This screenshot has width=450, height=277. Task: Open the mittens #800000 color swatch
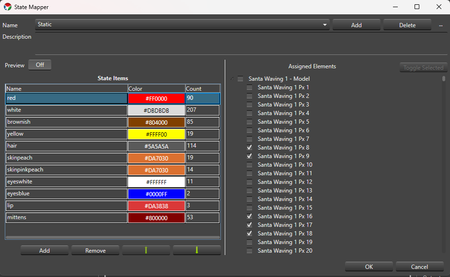coord(156,218)
